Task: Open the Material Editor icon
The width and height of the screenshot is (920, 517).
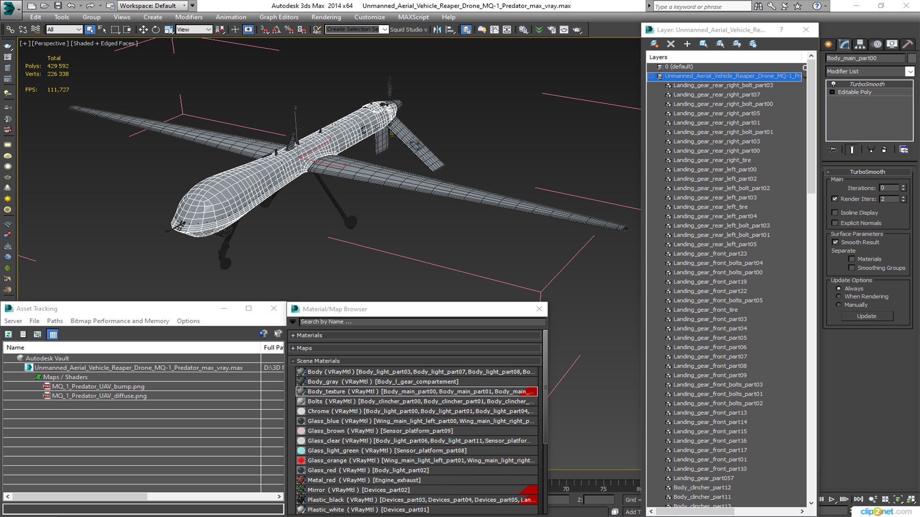Action: (523, 30)
